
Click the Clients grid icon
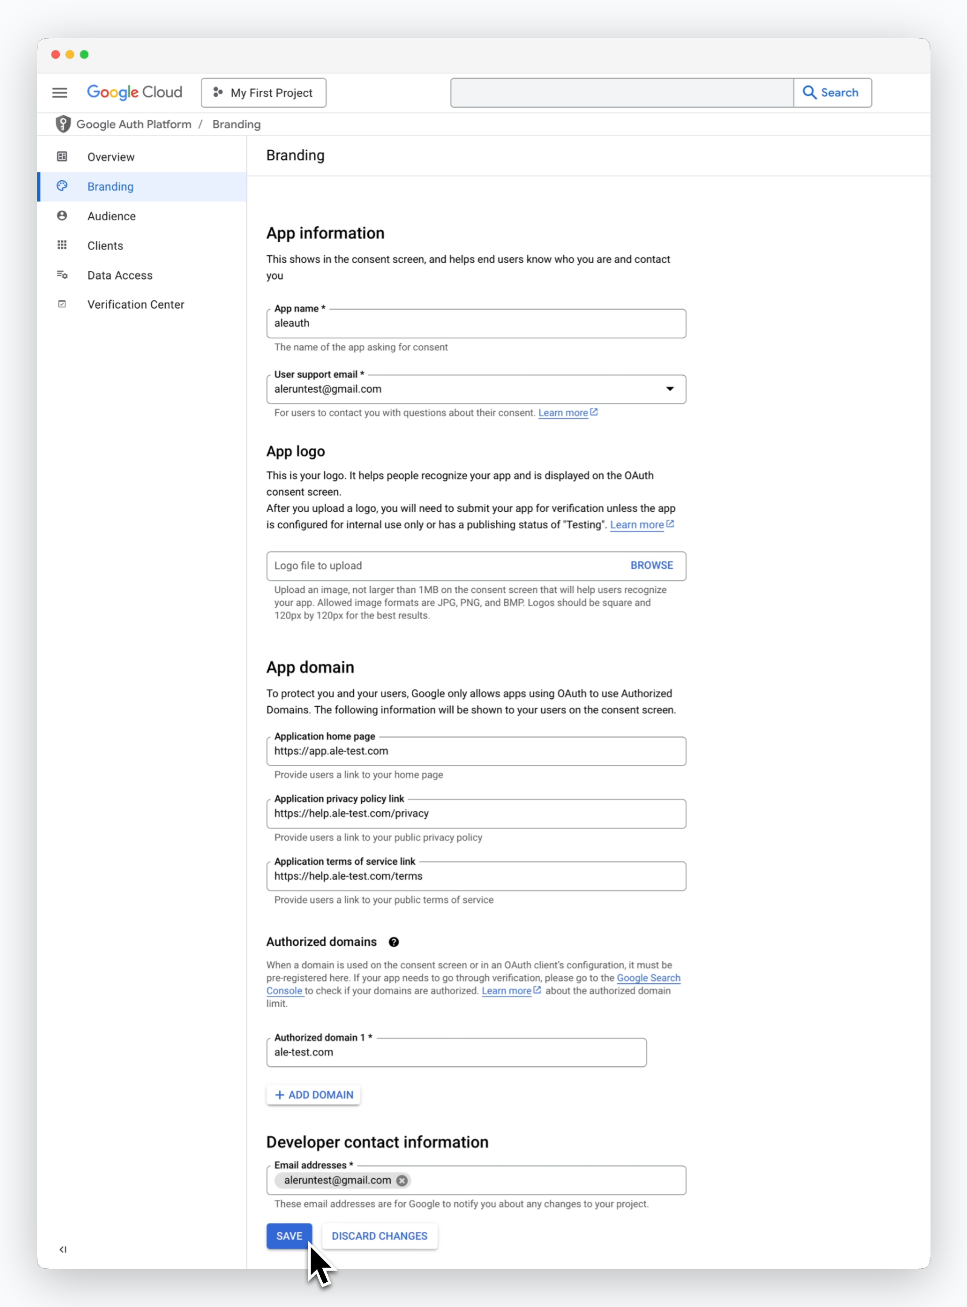[62, 245]
